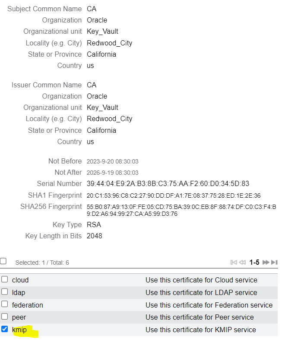Select the highlighted kmip row label
The image size is (282, 343).
point(19,330)
